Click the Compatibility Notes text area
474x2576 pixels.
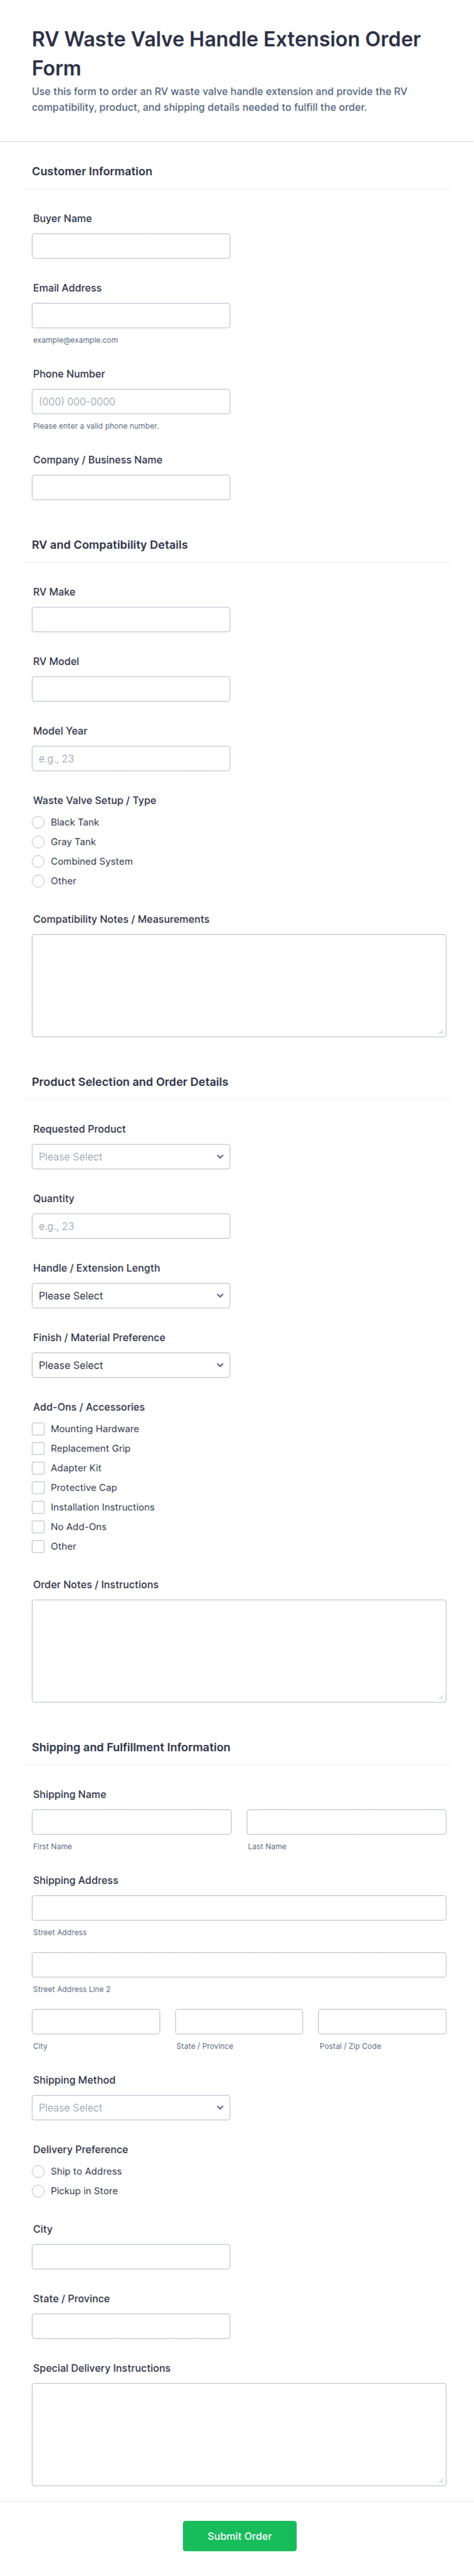[x=239, y=985]
